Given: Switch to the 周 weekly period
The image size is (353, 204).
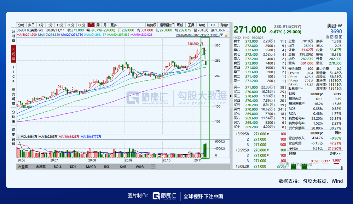Looking at the screenshot, I should pos(98,25).
